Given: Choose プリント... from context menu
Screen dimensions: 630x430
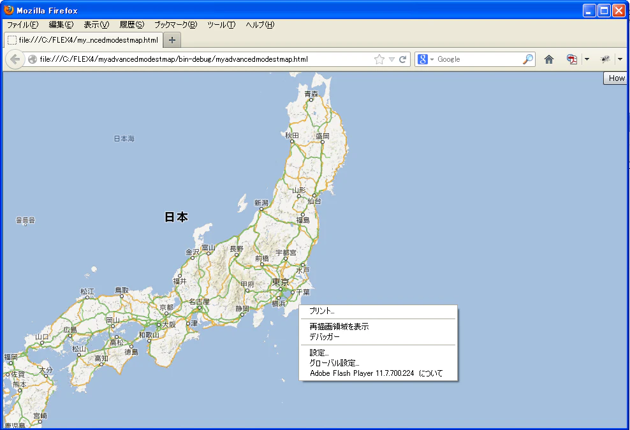Looking at the screenshot, I should tap(379, 311).
